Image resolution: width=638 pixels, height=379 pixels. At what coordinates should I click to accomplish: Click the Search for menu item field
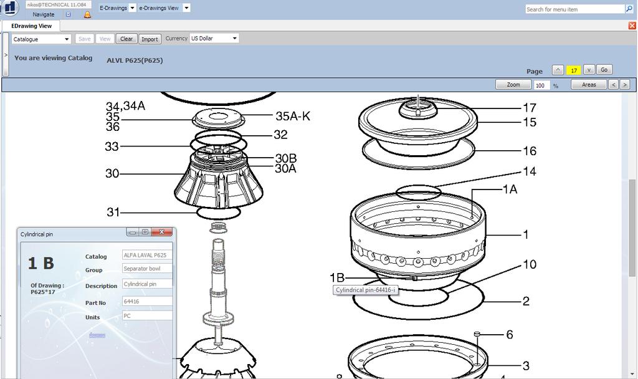(x=575, y=9)
